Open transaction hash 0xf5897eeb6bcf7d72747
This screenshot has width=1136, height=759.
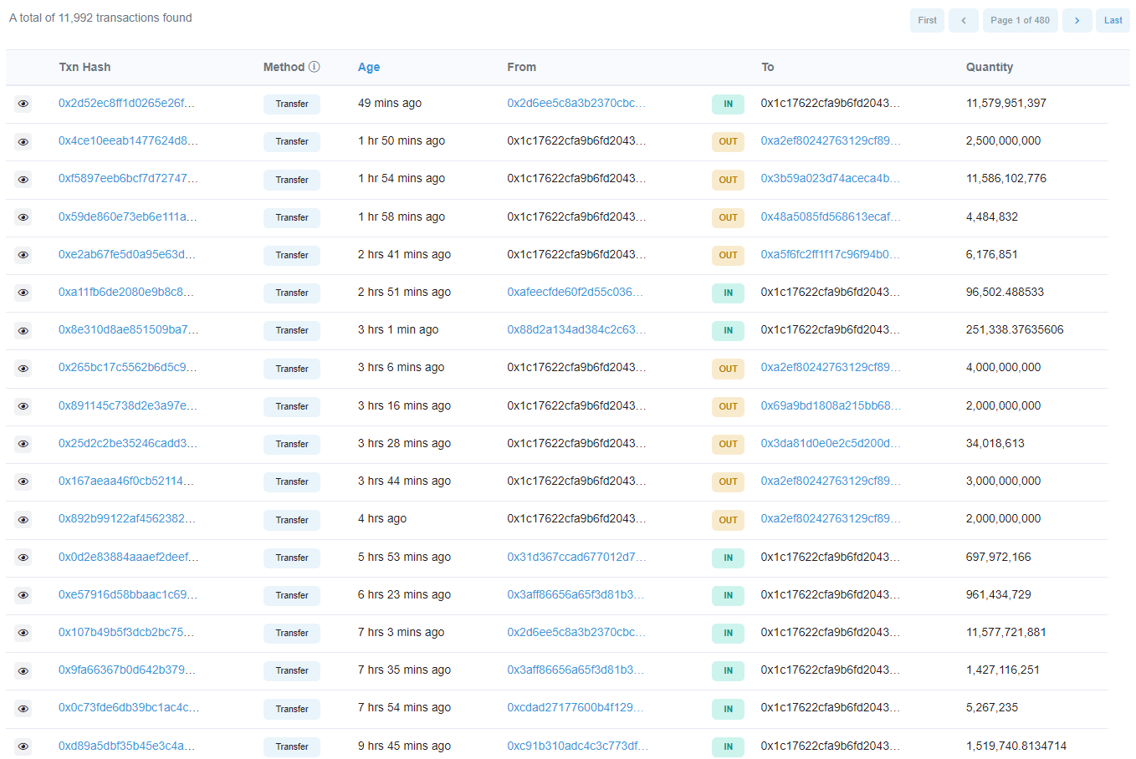pos(128,178)
